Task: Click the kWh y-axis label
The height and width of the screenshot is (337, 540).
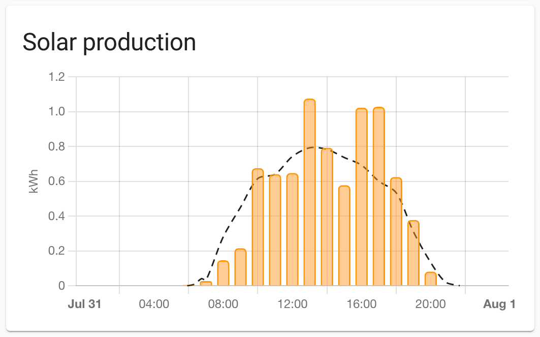Action: click(34, 181)
